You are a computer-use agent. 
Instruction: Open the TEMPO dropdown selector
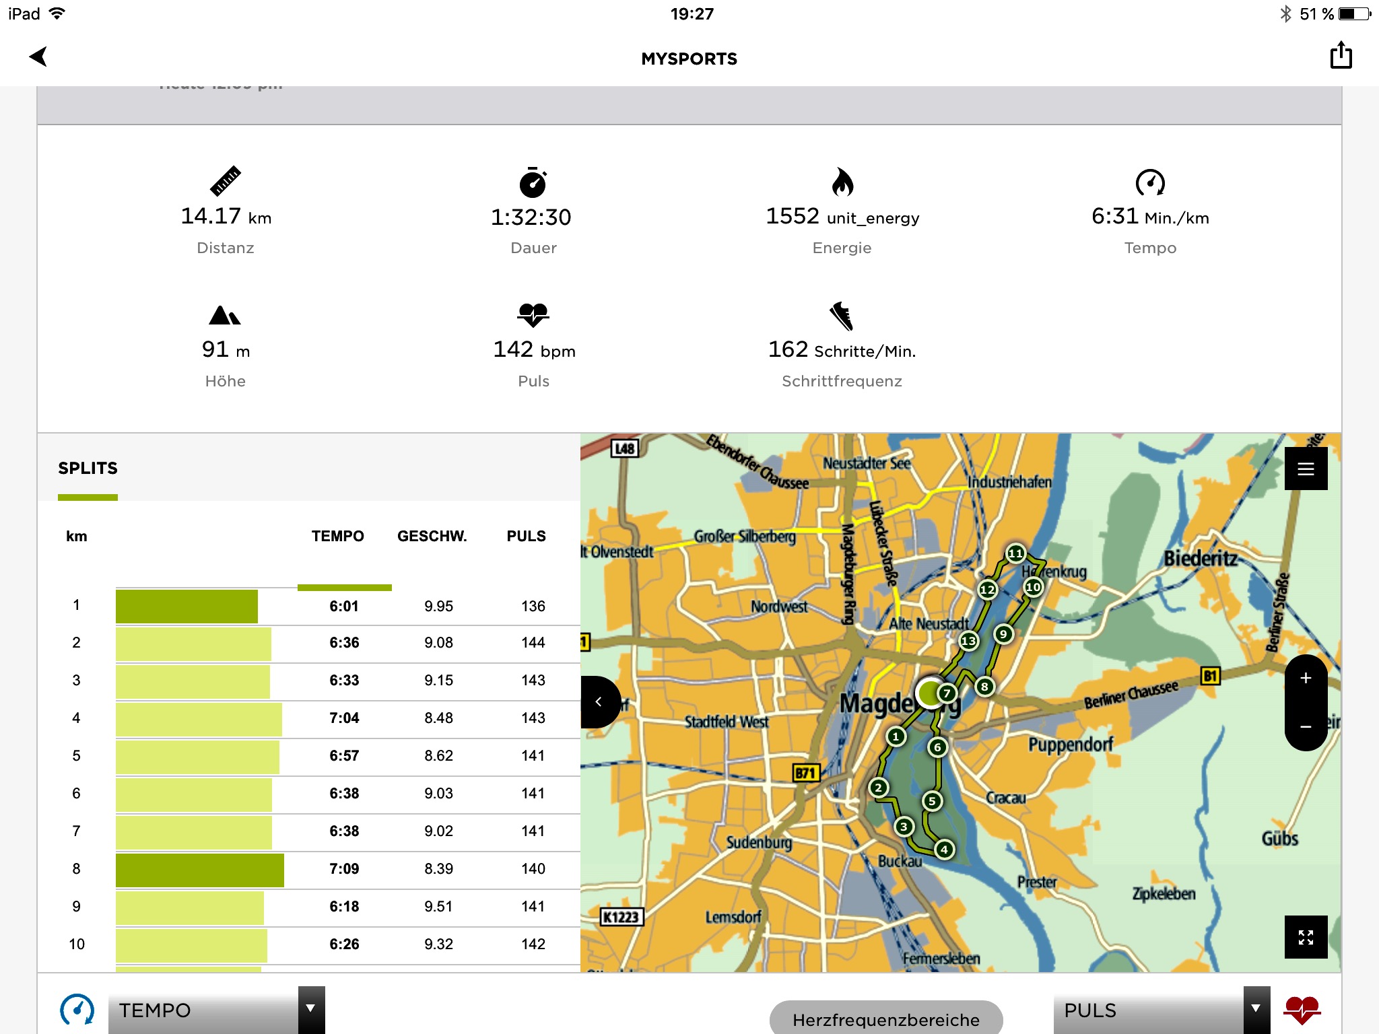tap(215, 1010)
